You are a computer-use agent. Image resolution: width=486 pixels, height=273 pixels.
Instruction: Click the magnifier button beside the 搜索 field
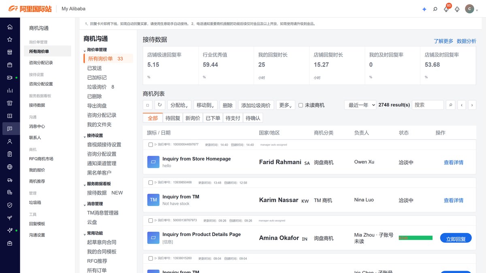[450, 105]
